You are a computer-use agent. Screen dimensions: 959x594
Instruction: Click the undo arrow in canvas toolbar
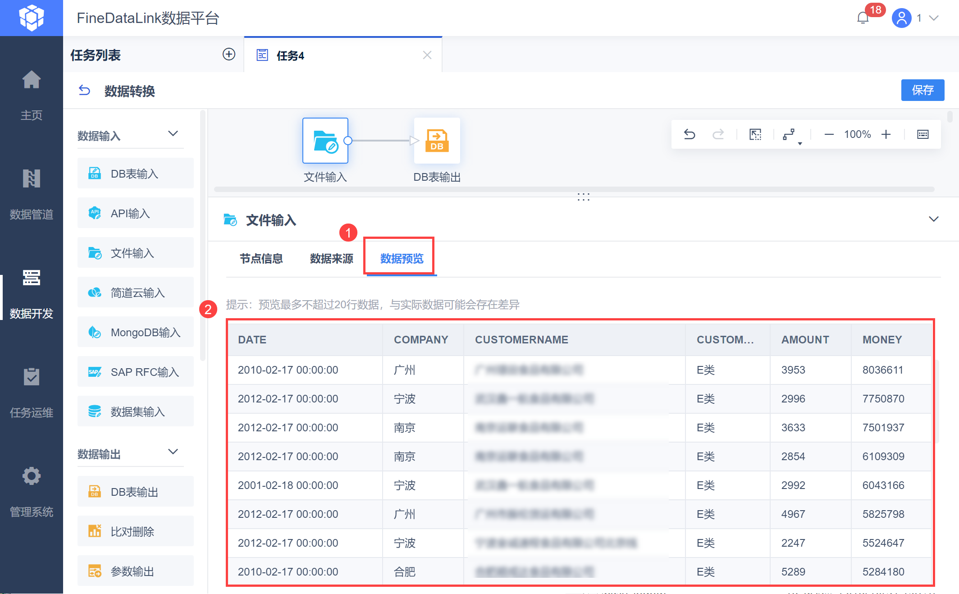tap(690, 134)
